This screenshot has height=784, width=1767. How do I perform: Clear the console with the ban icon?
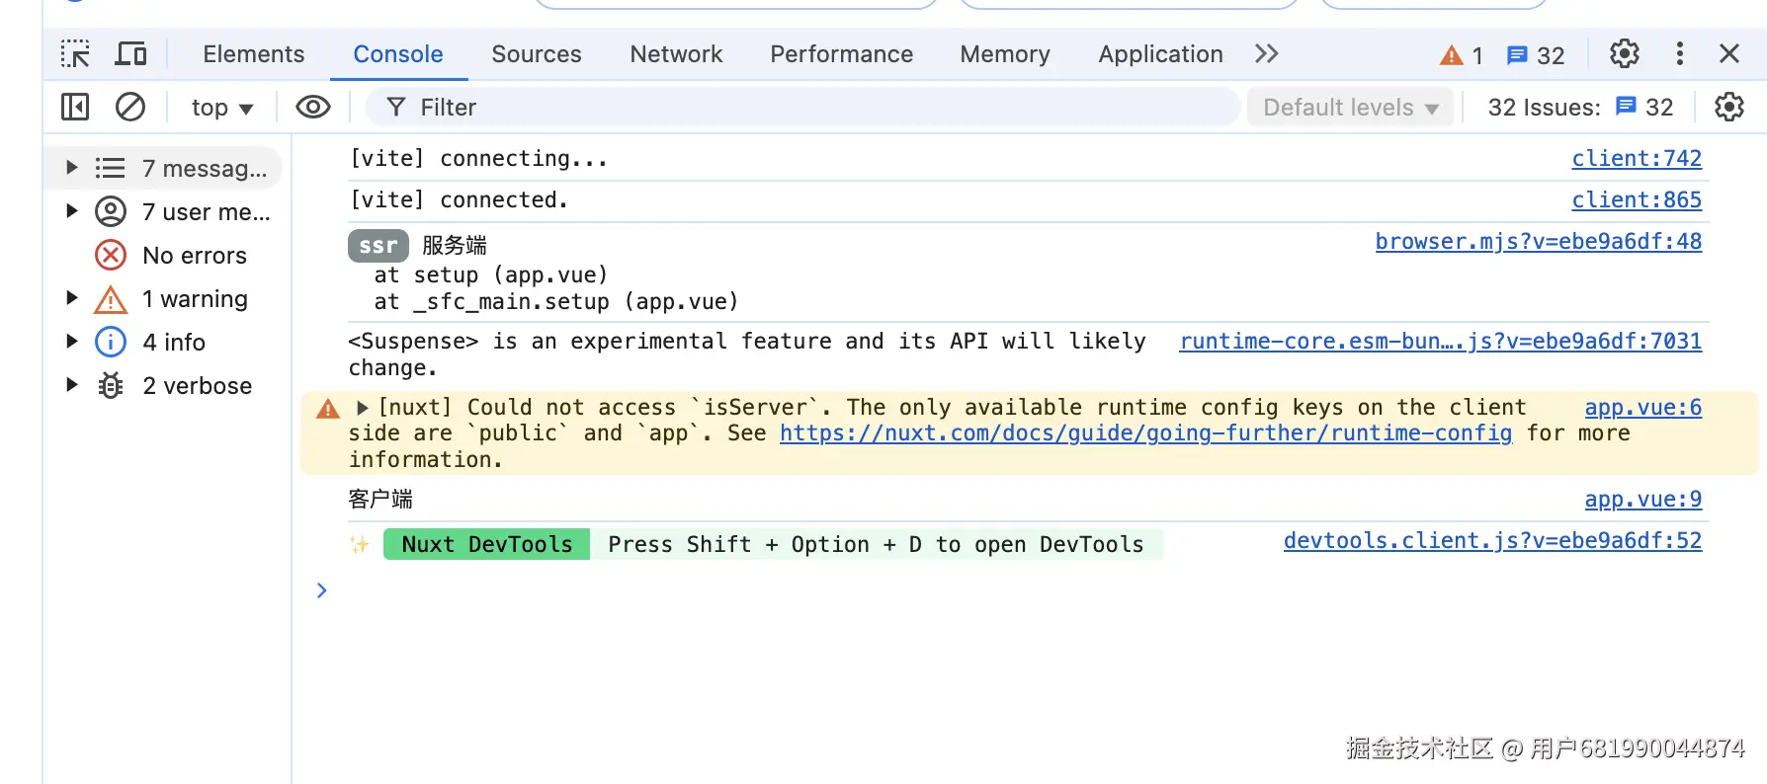click(x=130, y=107)
